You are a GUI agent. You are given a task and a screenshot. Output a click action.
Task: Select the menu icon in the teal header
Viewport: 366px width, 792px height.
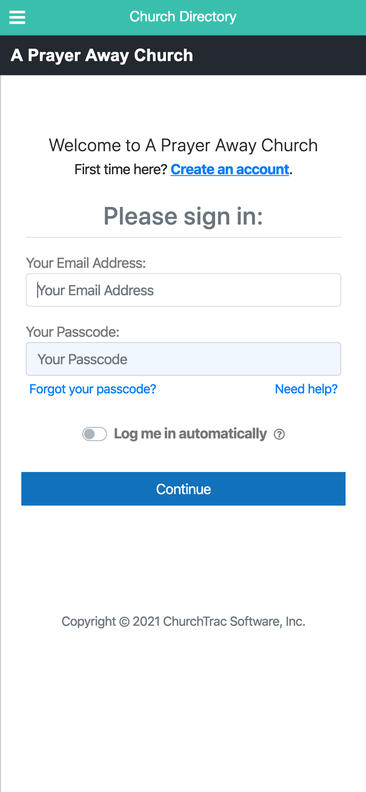(x=17, y=16)
